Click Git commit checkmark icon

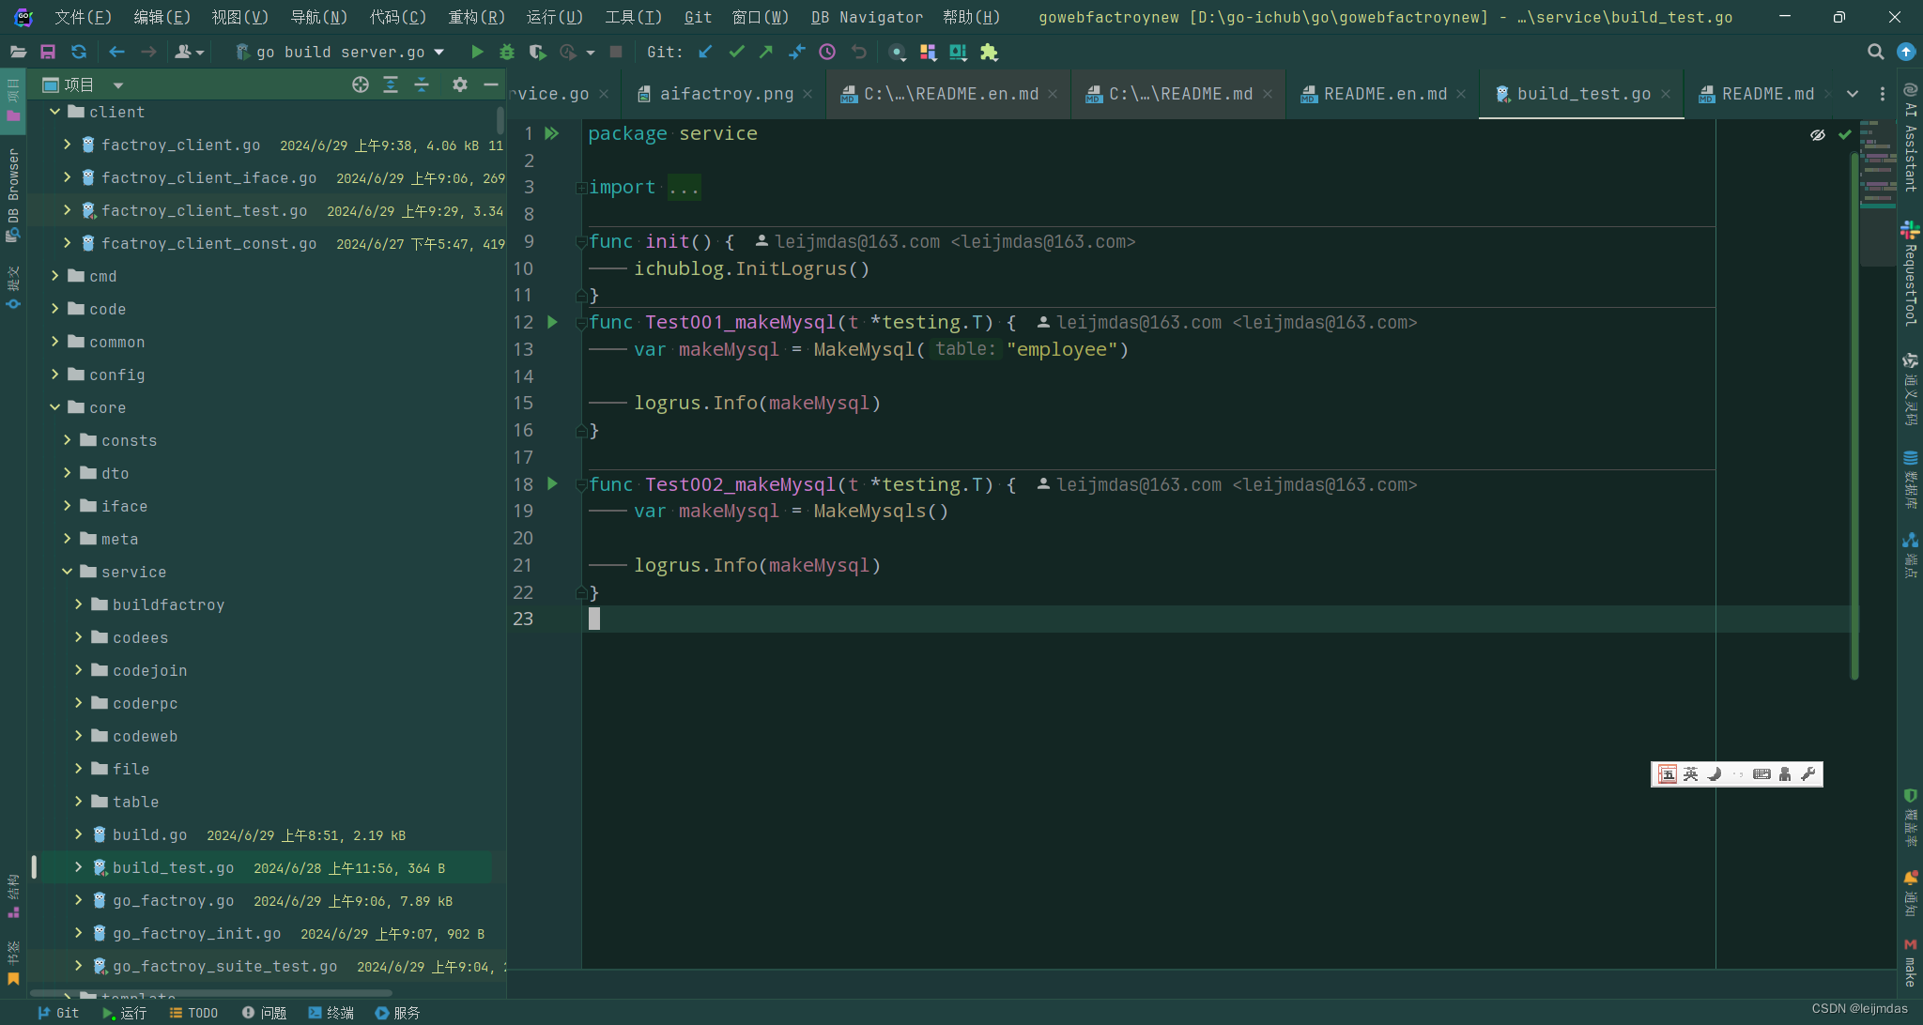[736, 53]
